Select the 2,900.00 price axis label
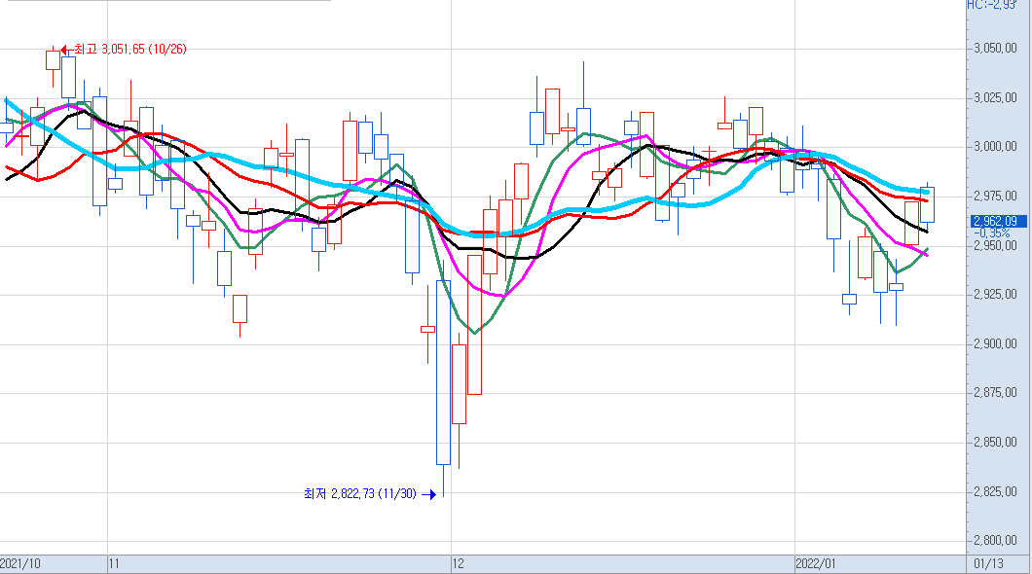 tap(995, 343)
